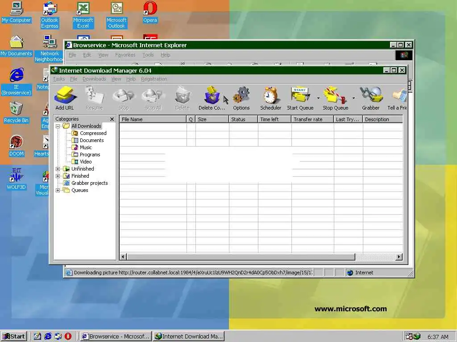Select DOOM desktop icon
Screen dimensions: 457x342
16,146
